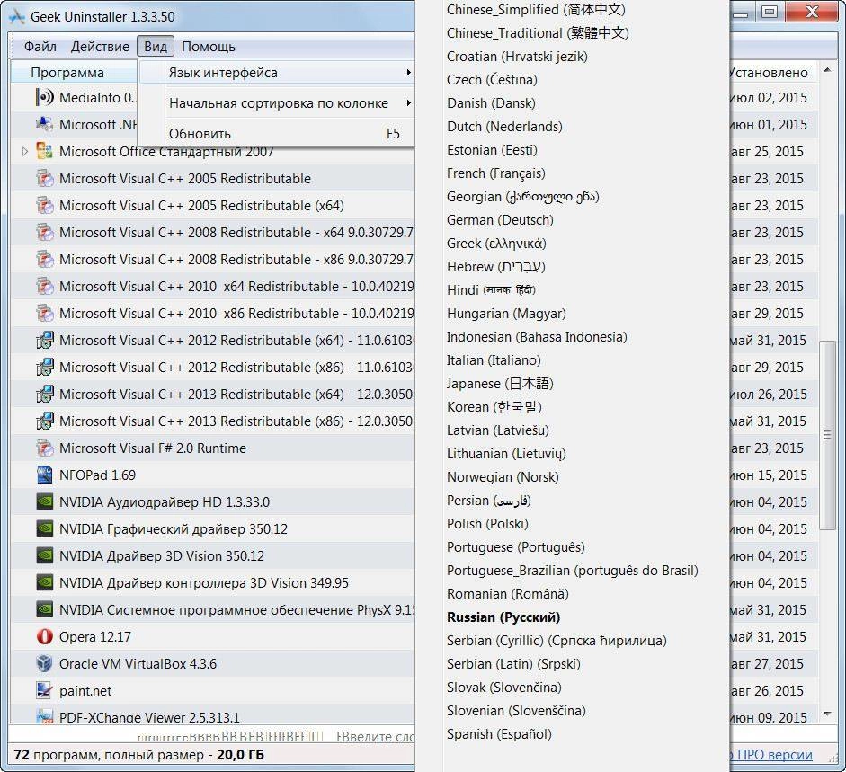
Task: Select Spanish (Español) language
Action: point(499,733)
